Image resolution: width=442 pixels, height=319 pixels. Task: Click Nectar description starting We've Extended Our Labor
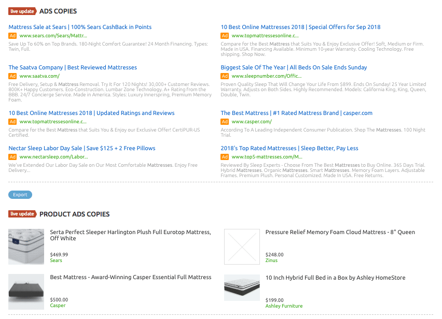(103, 168)
